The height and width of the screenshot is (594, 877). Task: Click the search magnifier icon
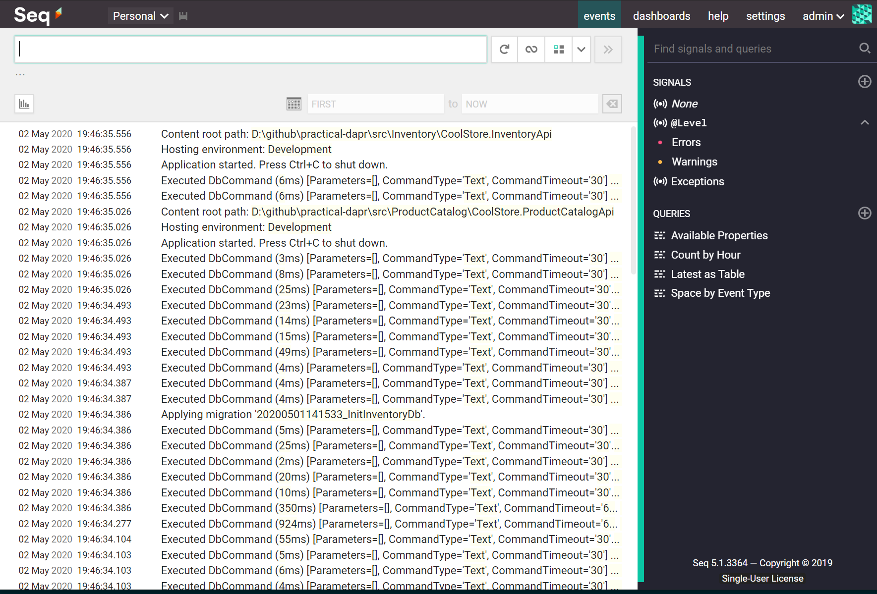click(865, 48)
